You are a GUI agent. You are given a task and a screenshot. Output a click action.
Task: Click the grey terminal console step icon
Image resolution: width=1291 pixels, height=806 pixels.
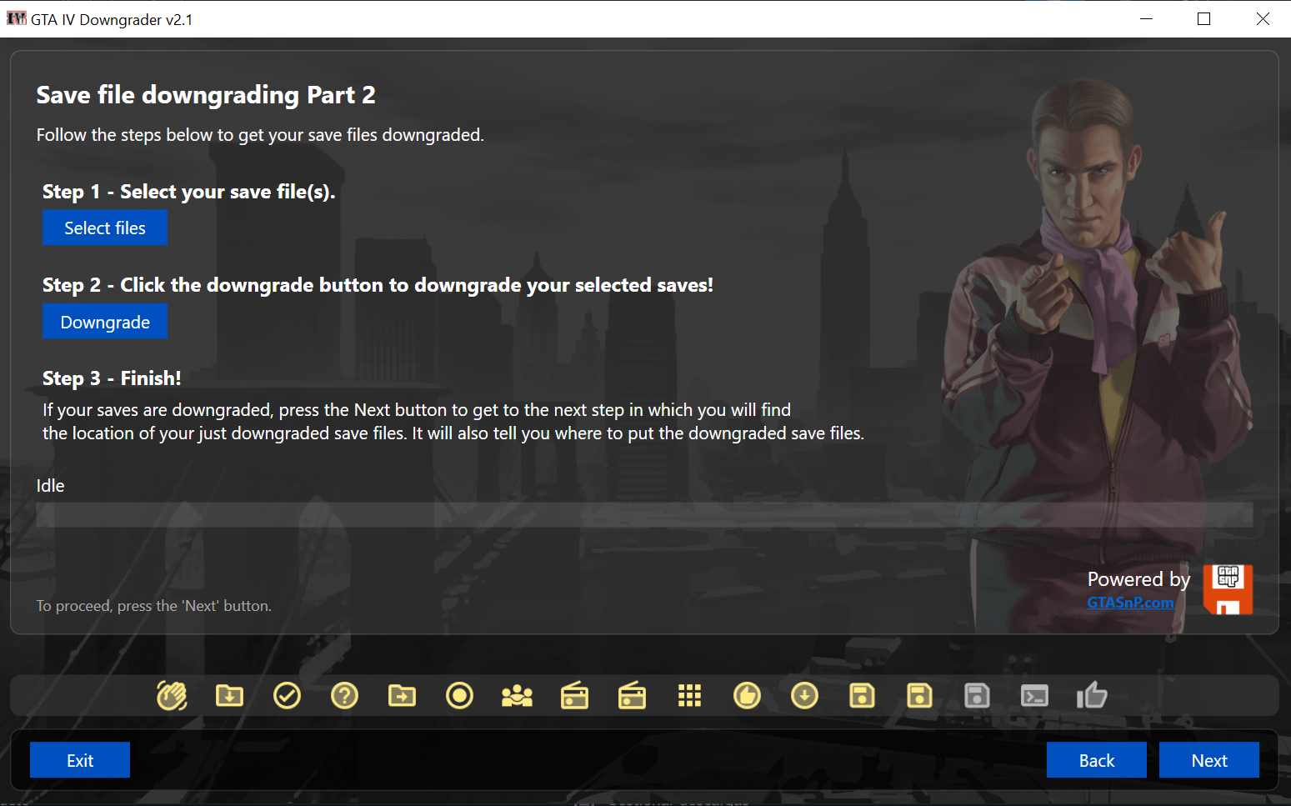(x=1034, y=695)
